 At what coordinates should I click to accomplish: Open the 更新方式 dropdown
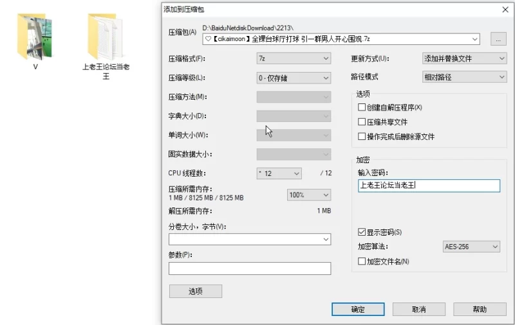click(464, 58)
